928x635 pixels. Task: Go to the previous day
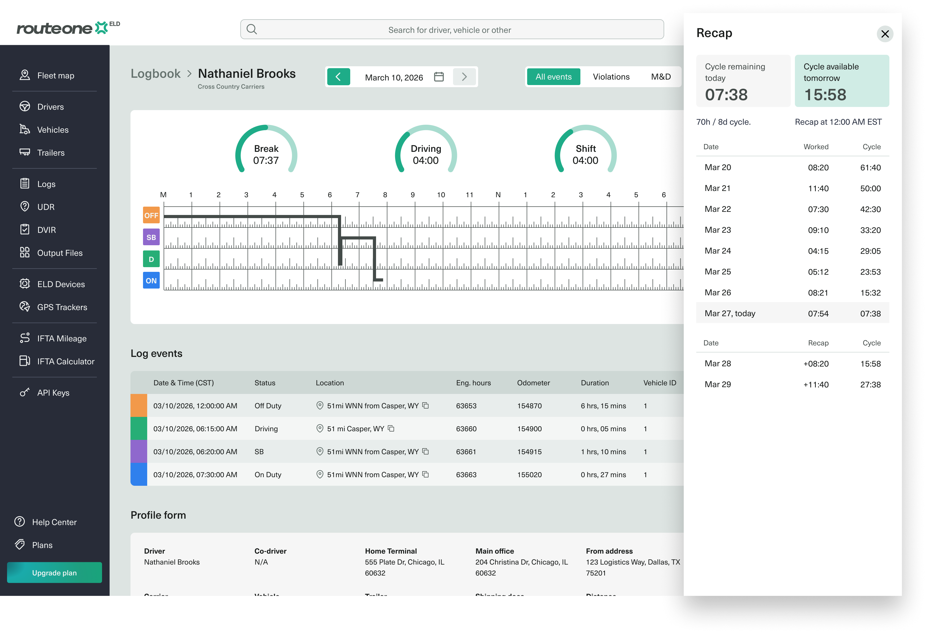pos(339,77)
